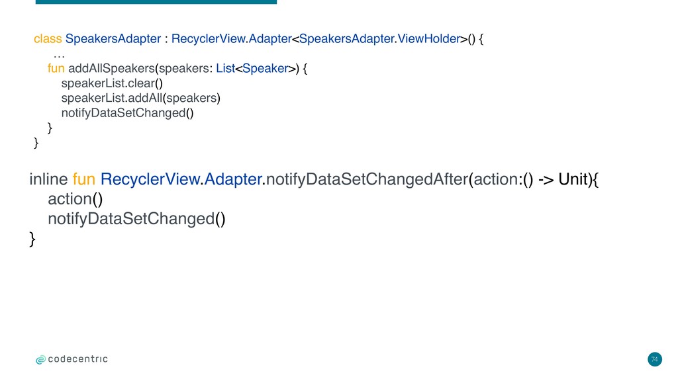Click the codecentric brand name text

[78, 359]
